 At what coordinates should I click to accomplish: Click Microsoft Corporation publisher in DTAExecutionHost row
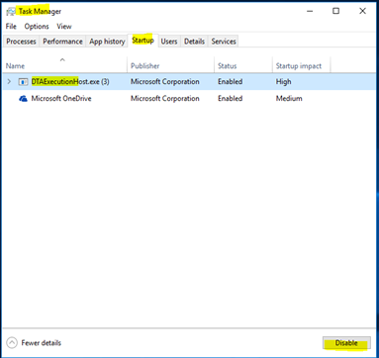pyautogui.click(x=165, y=81)
